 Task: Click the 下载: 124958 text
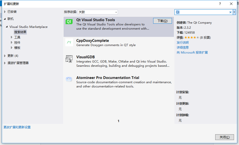click(x=186, y=32)
